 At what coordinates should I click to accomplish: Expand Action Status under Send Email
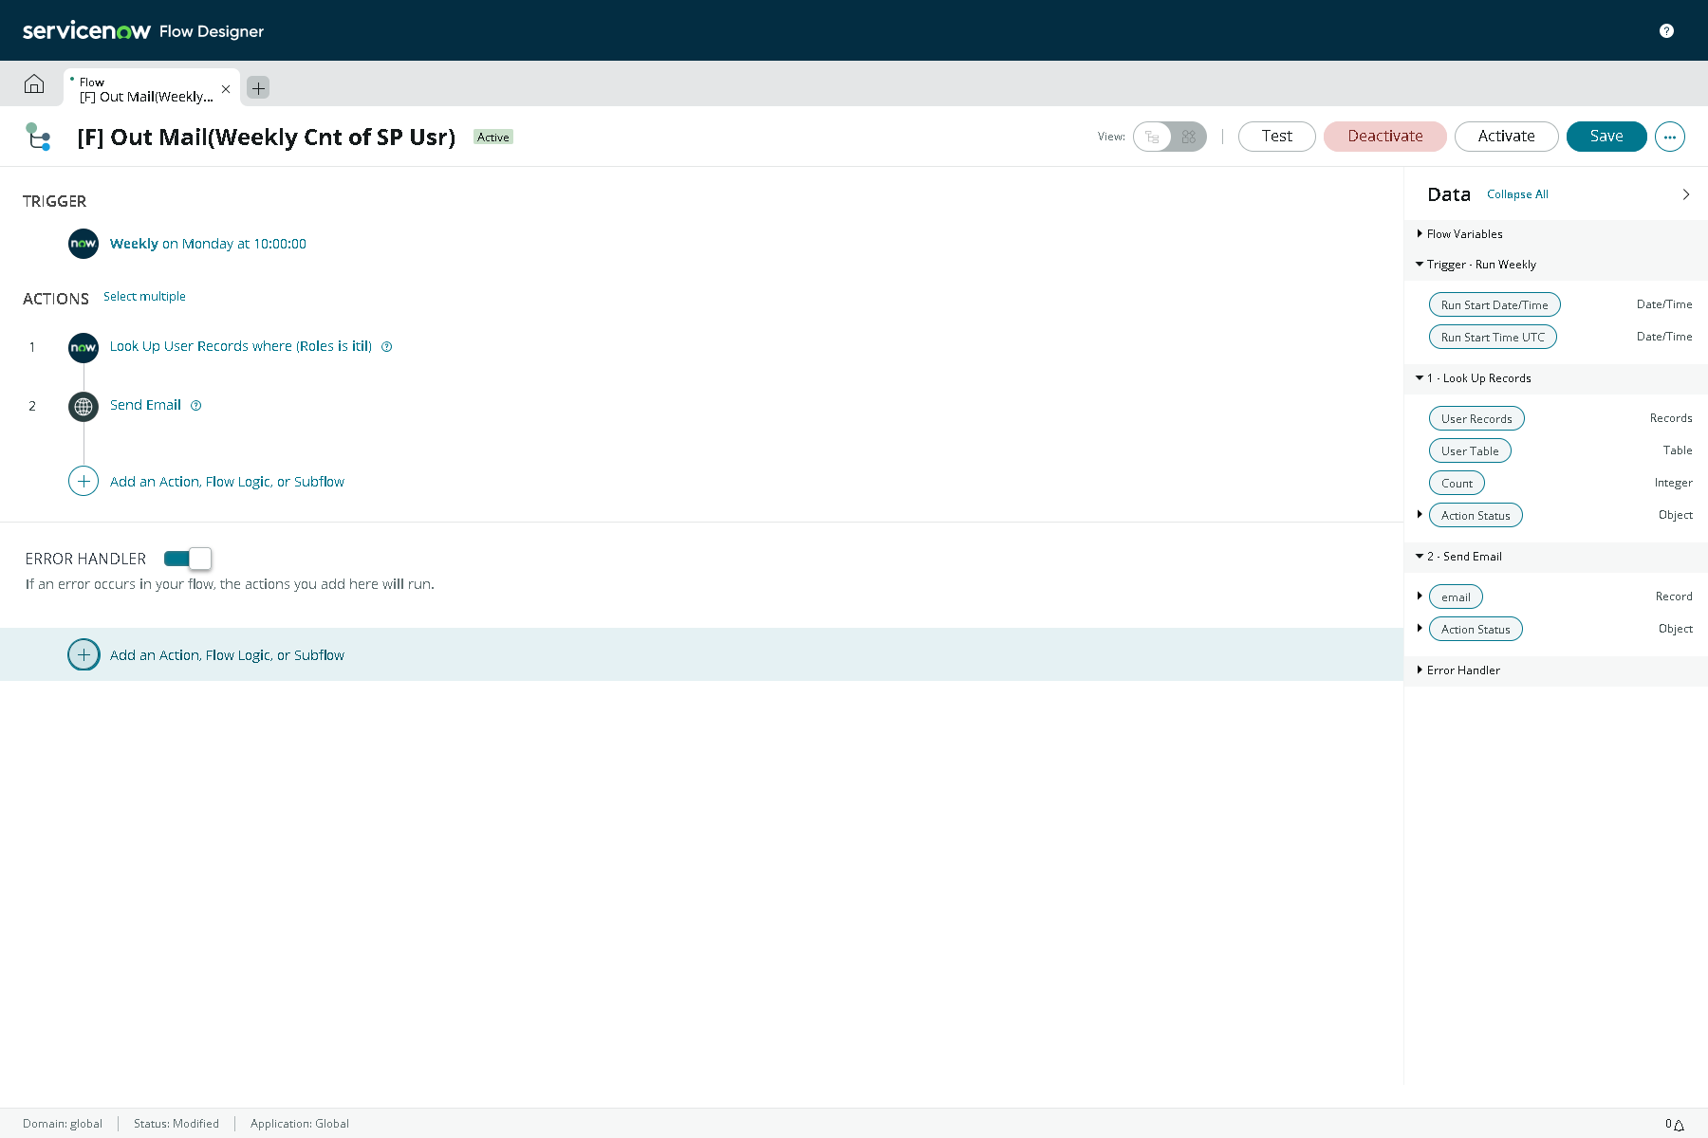tap(1420, 628)
